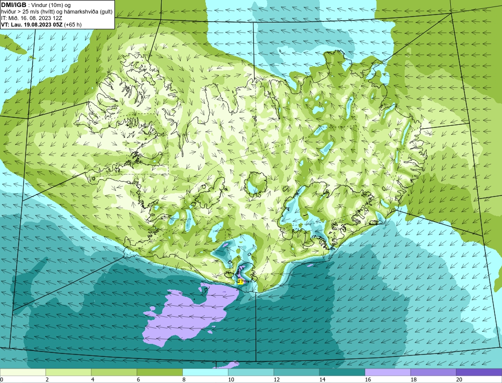Pick the dark violet above-20 m/s legend swatch
This screenshot has width=502, height=383.
(479, 372)
